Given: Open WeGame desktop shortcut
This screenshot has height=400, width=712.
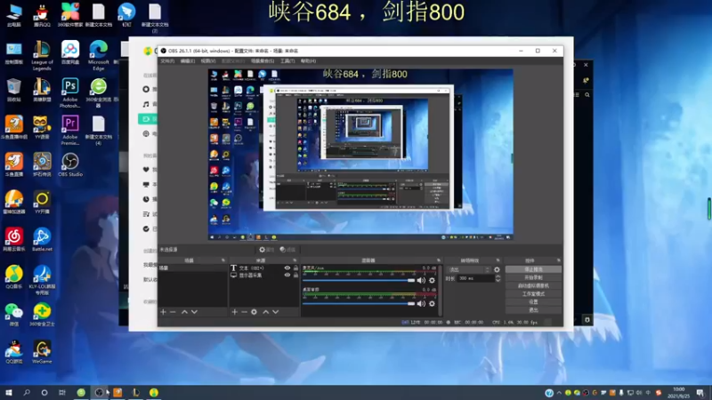Looking at the screenshot, I should 42,352.
